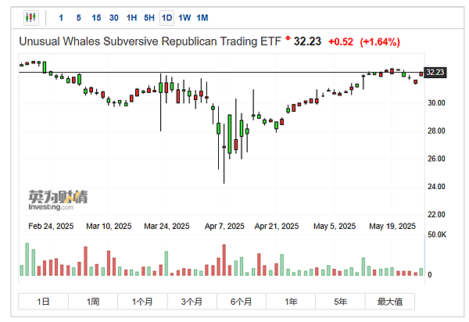The image size is (469, 322).
Task: Choose the 6个月 time range
Action: [x=242, y=302]
